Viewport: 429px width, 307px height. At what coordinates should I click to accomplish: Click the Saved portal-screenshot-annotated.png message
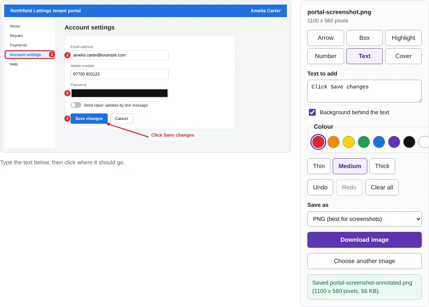[x=364, y=287]
